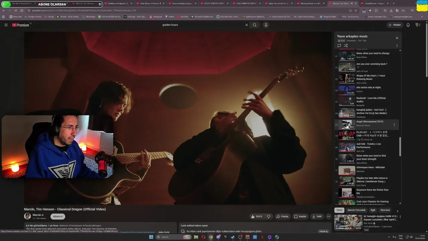The width and height of the screenshot is (428, 241).
Task: Subscribe with the Abone ol button
Action: point(58,217)
